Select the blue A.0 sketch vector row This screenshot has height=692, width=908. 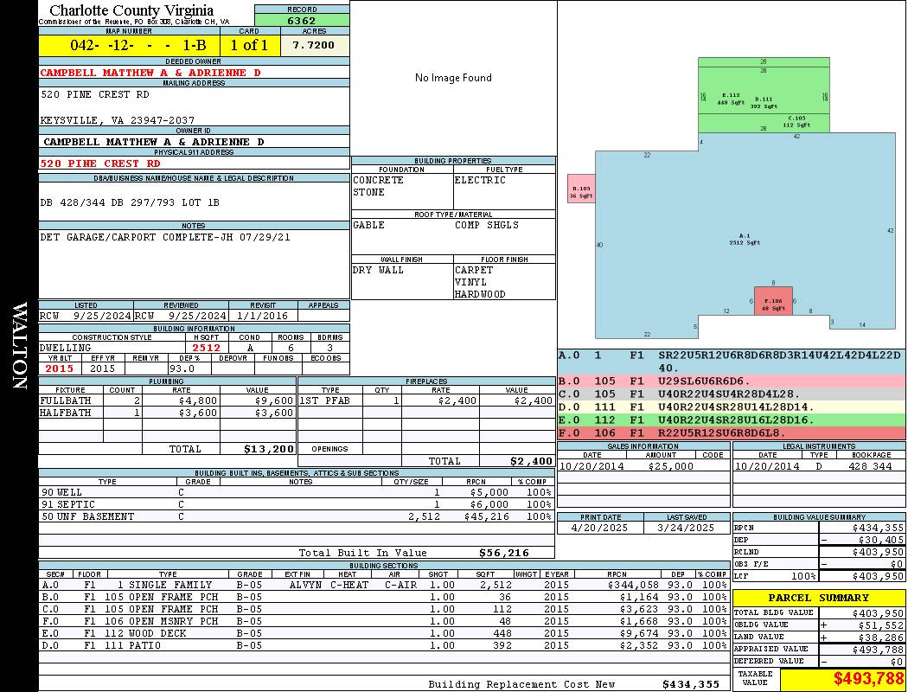click(x=732, y=362)
